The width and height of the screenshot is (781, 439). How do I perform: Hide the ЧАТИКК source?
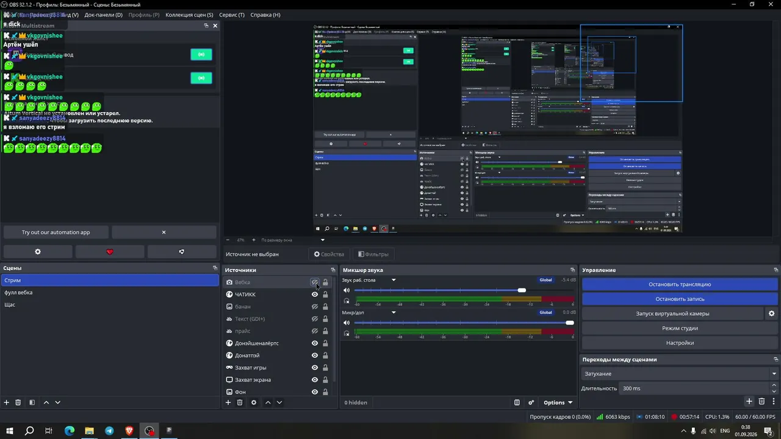coord(315,294)
